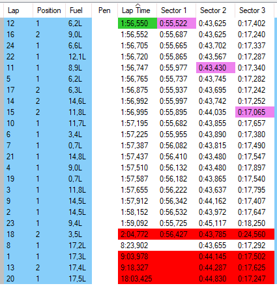
Task: Sort by the Position column header
Action: click(x=49, y=10)
